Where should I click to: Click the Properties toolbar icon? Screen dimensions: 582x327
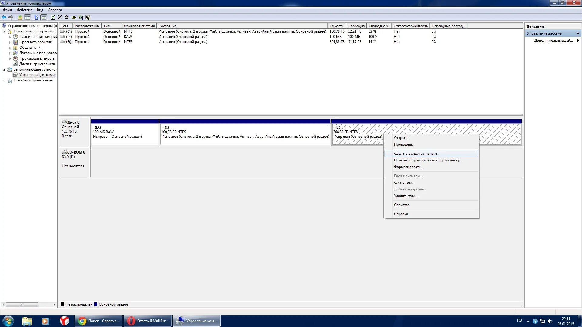[x=67, y=17]
